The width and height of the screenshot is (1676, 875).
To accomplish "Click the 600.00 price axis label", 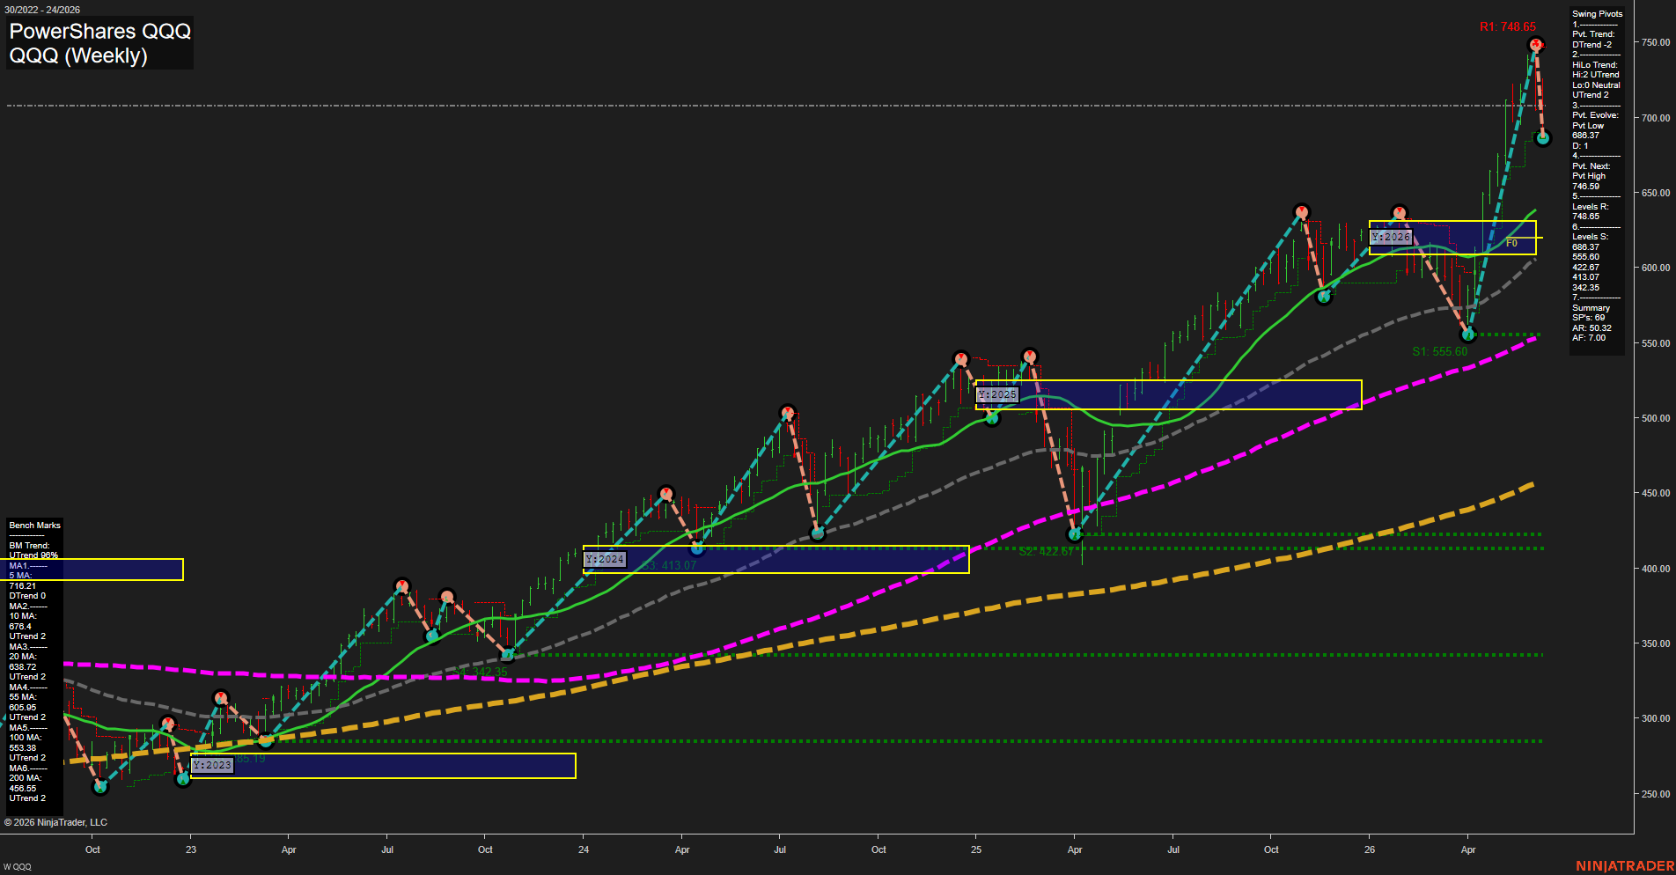I will 1655,268.
